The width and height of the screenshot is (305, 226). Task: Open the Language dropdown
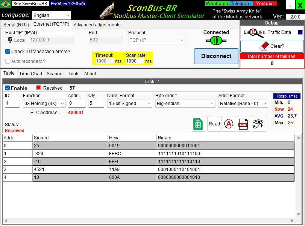52,15
